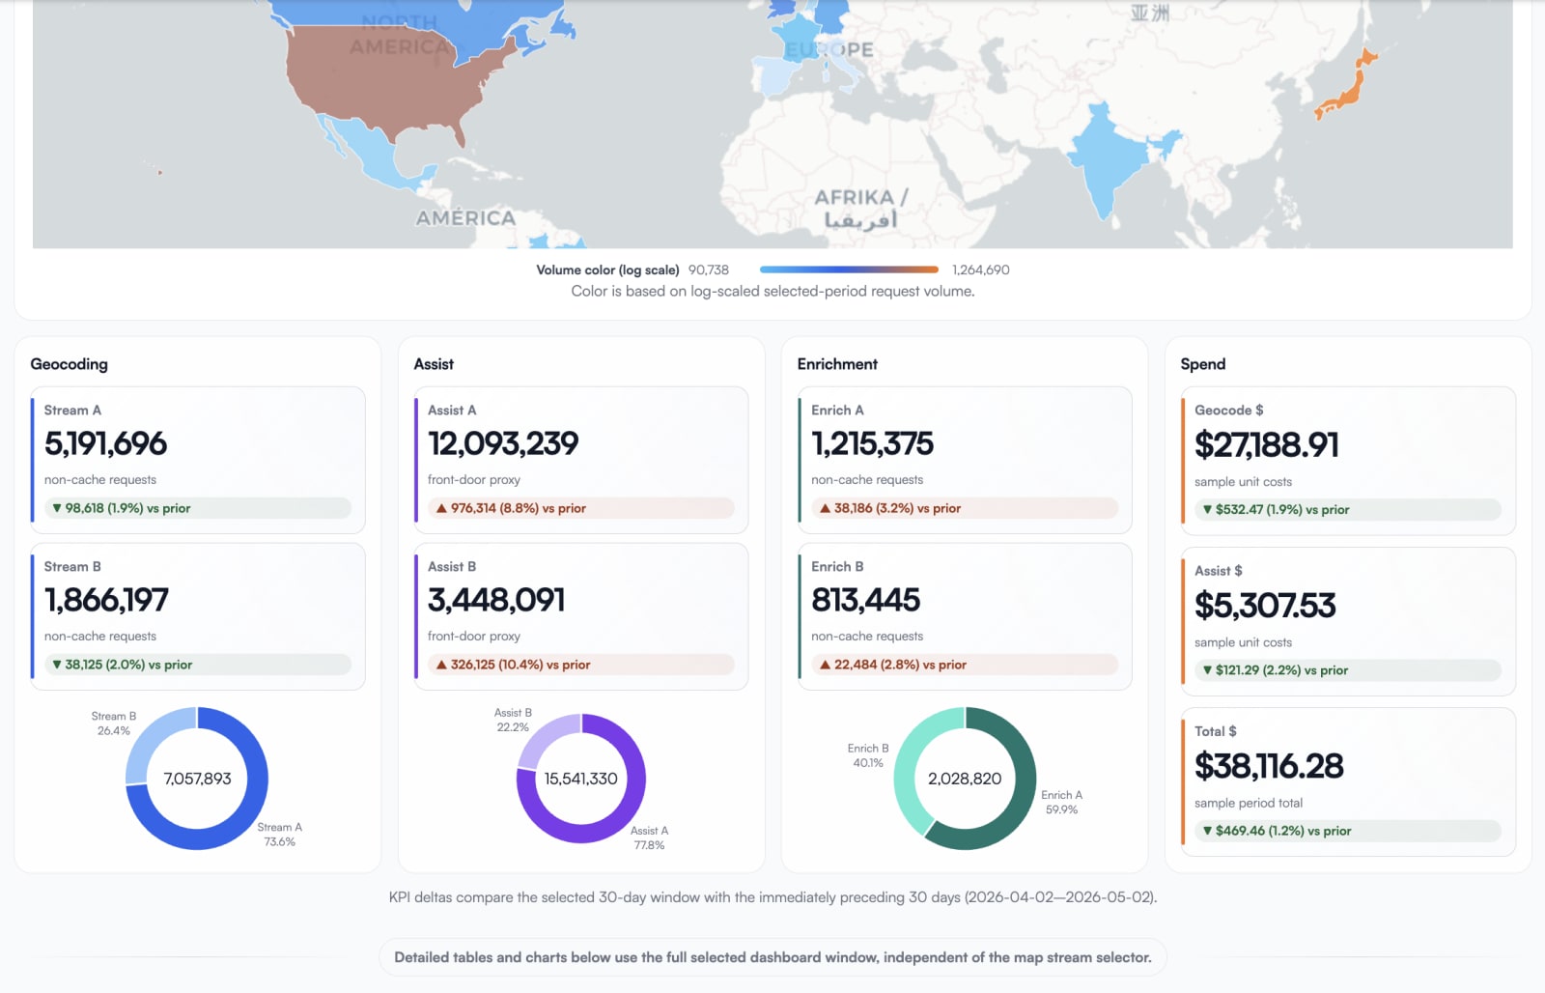
Task: Click the $469.46 (1.2%) vs prior badge
Action: (1348, 831)
